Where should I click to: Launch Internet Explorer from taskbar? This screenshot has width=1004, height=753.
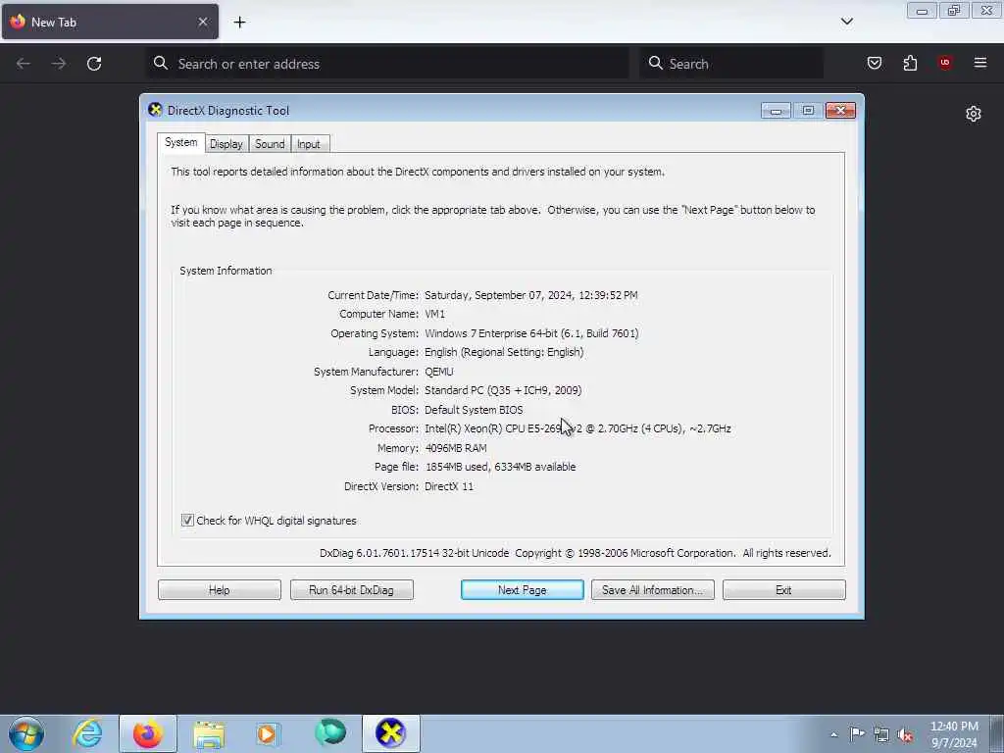click(87, 733)
